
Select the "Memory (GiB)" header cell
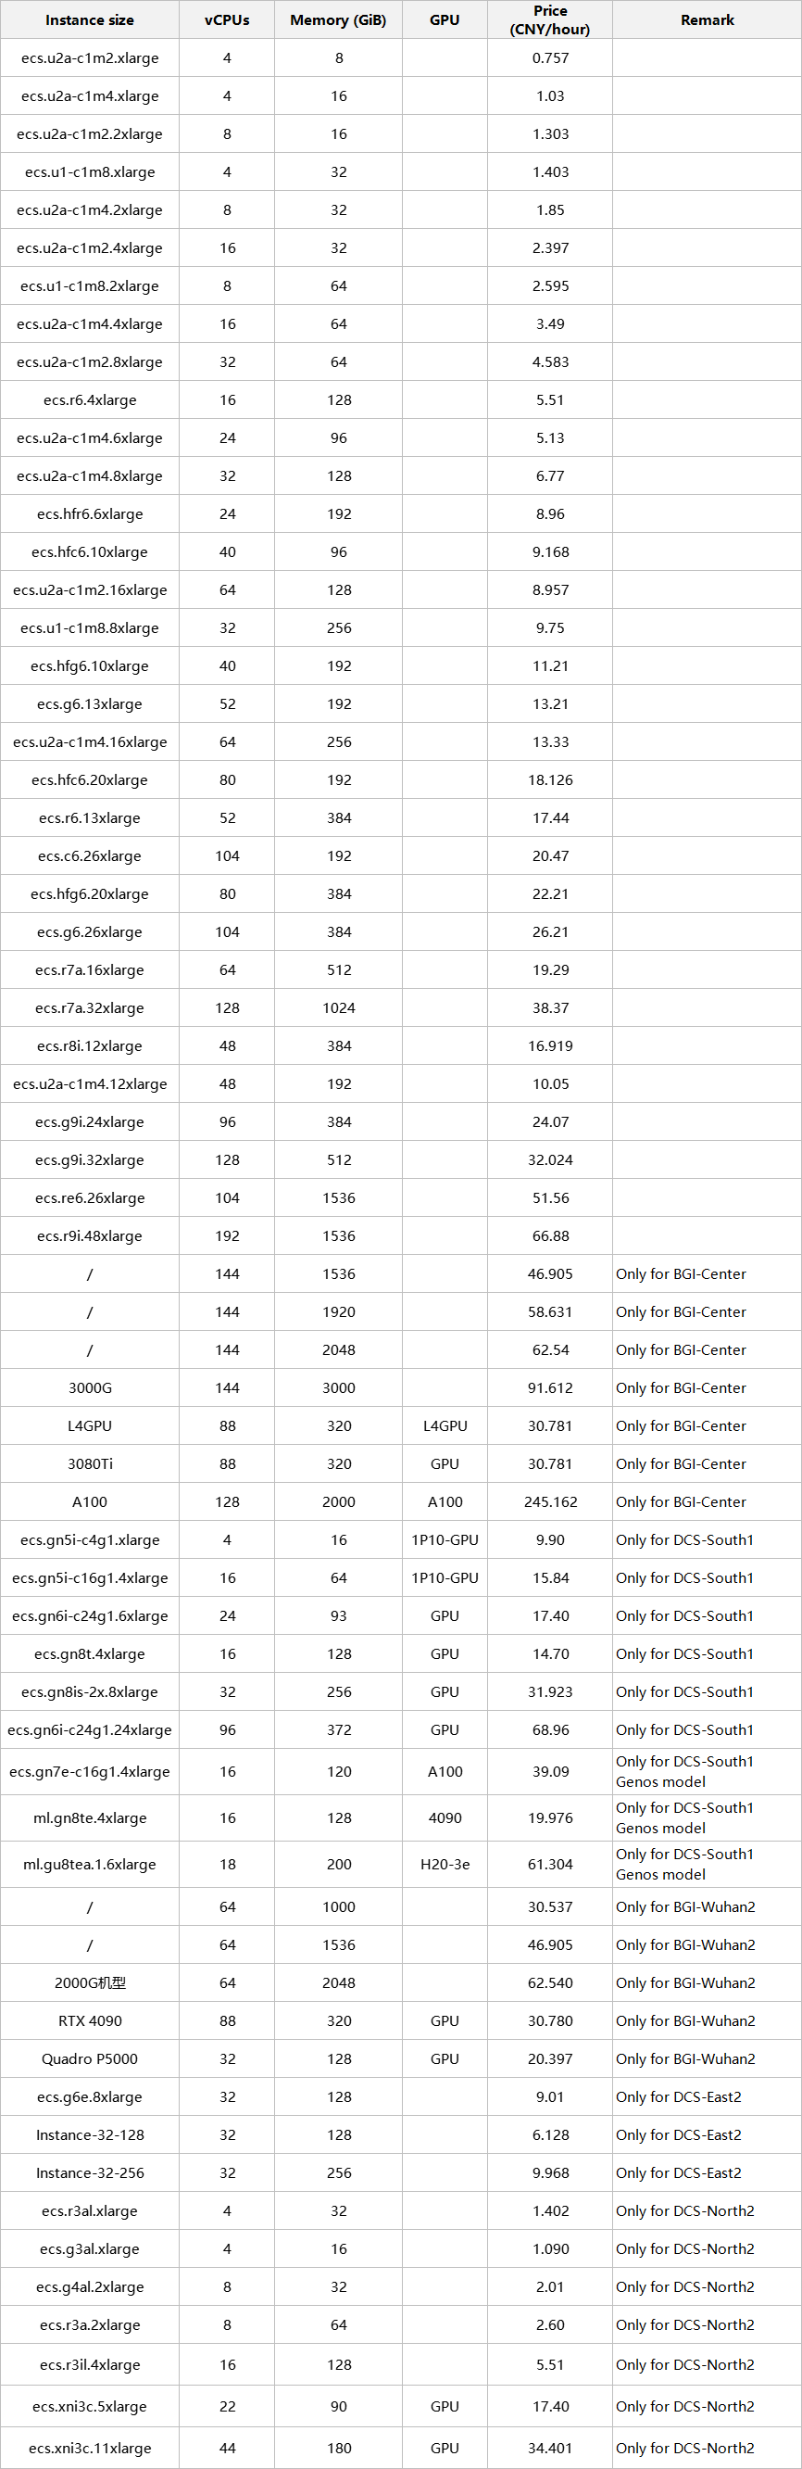tap(338, 20)
